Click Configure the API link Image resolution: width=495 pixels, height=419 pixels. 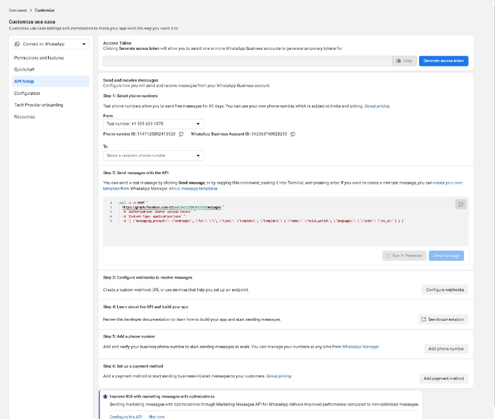(x=126, y=417)
